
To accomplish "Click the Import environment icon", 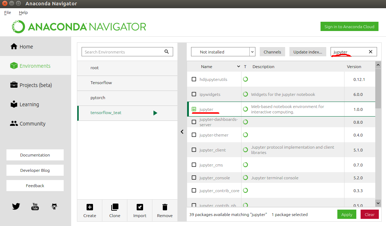I will tap(140, 207).
